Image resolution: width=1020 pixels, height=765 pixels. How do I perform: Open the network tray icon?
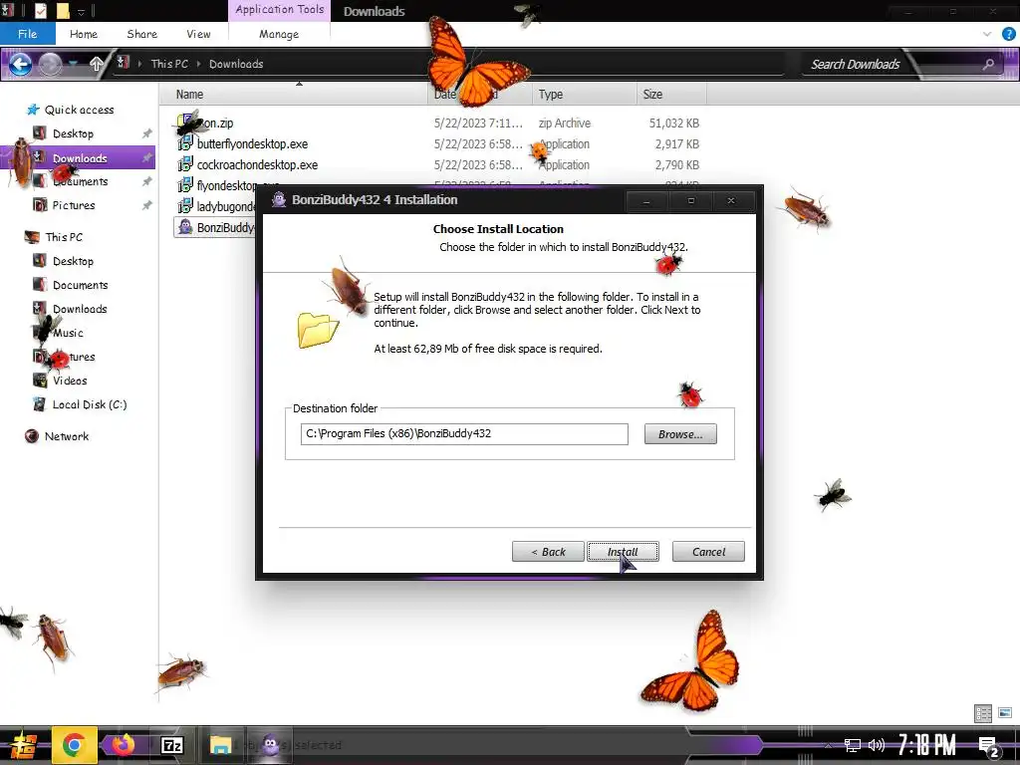pos(853,745)
